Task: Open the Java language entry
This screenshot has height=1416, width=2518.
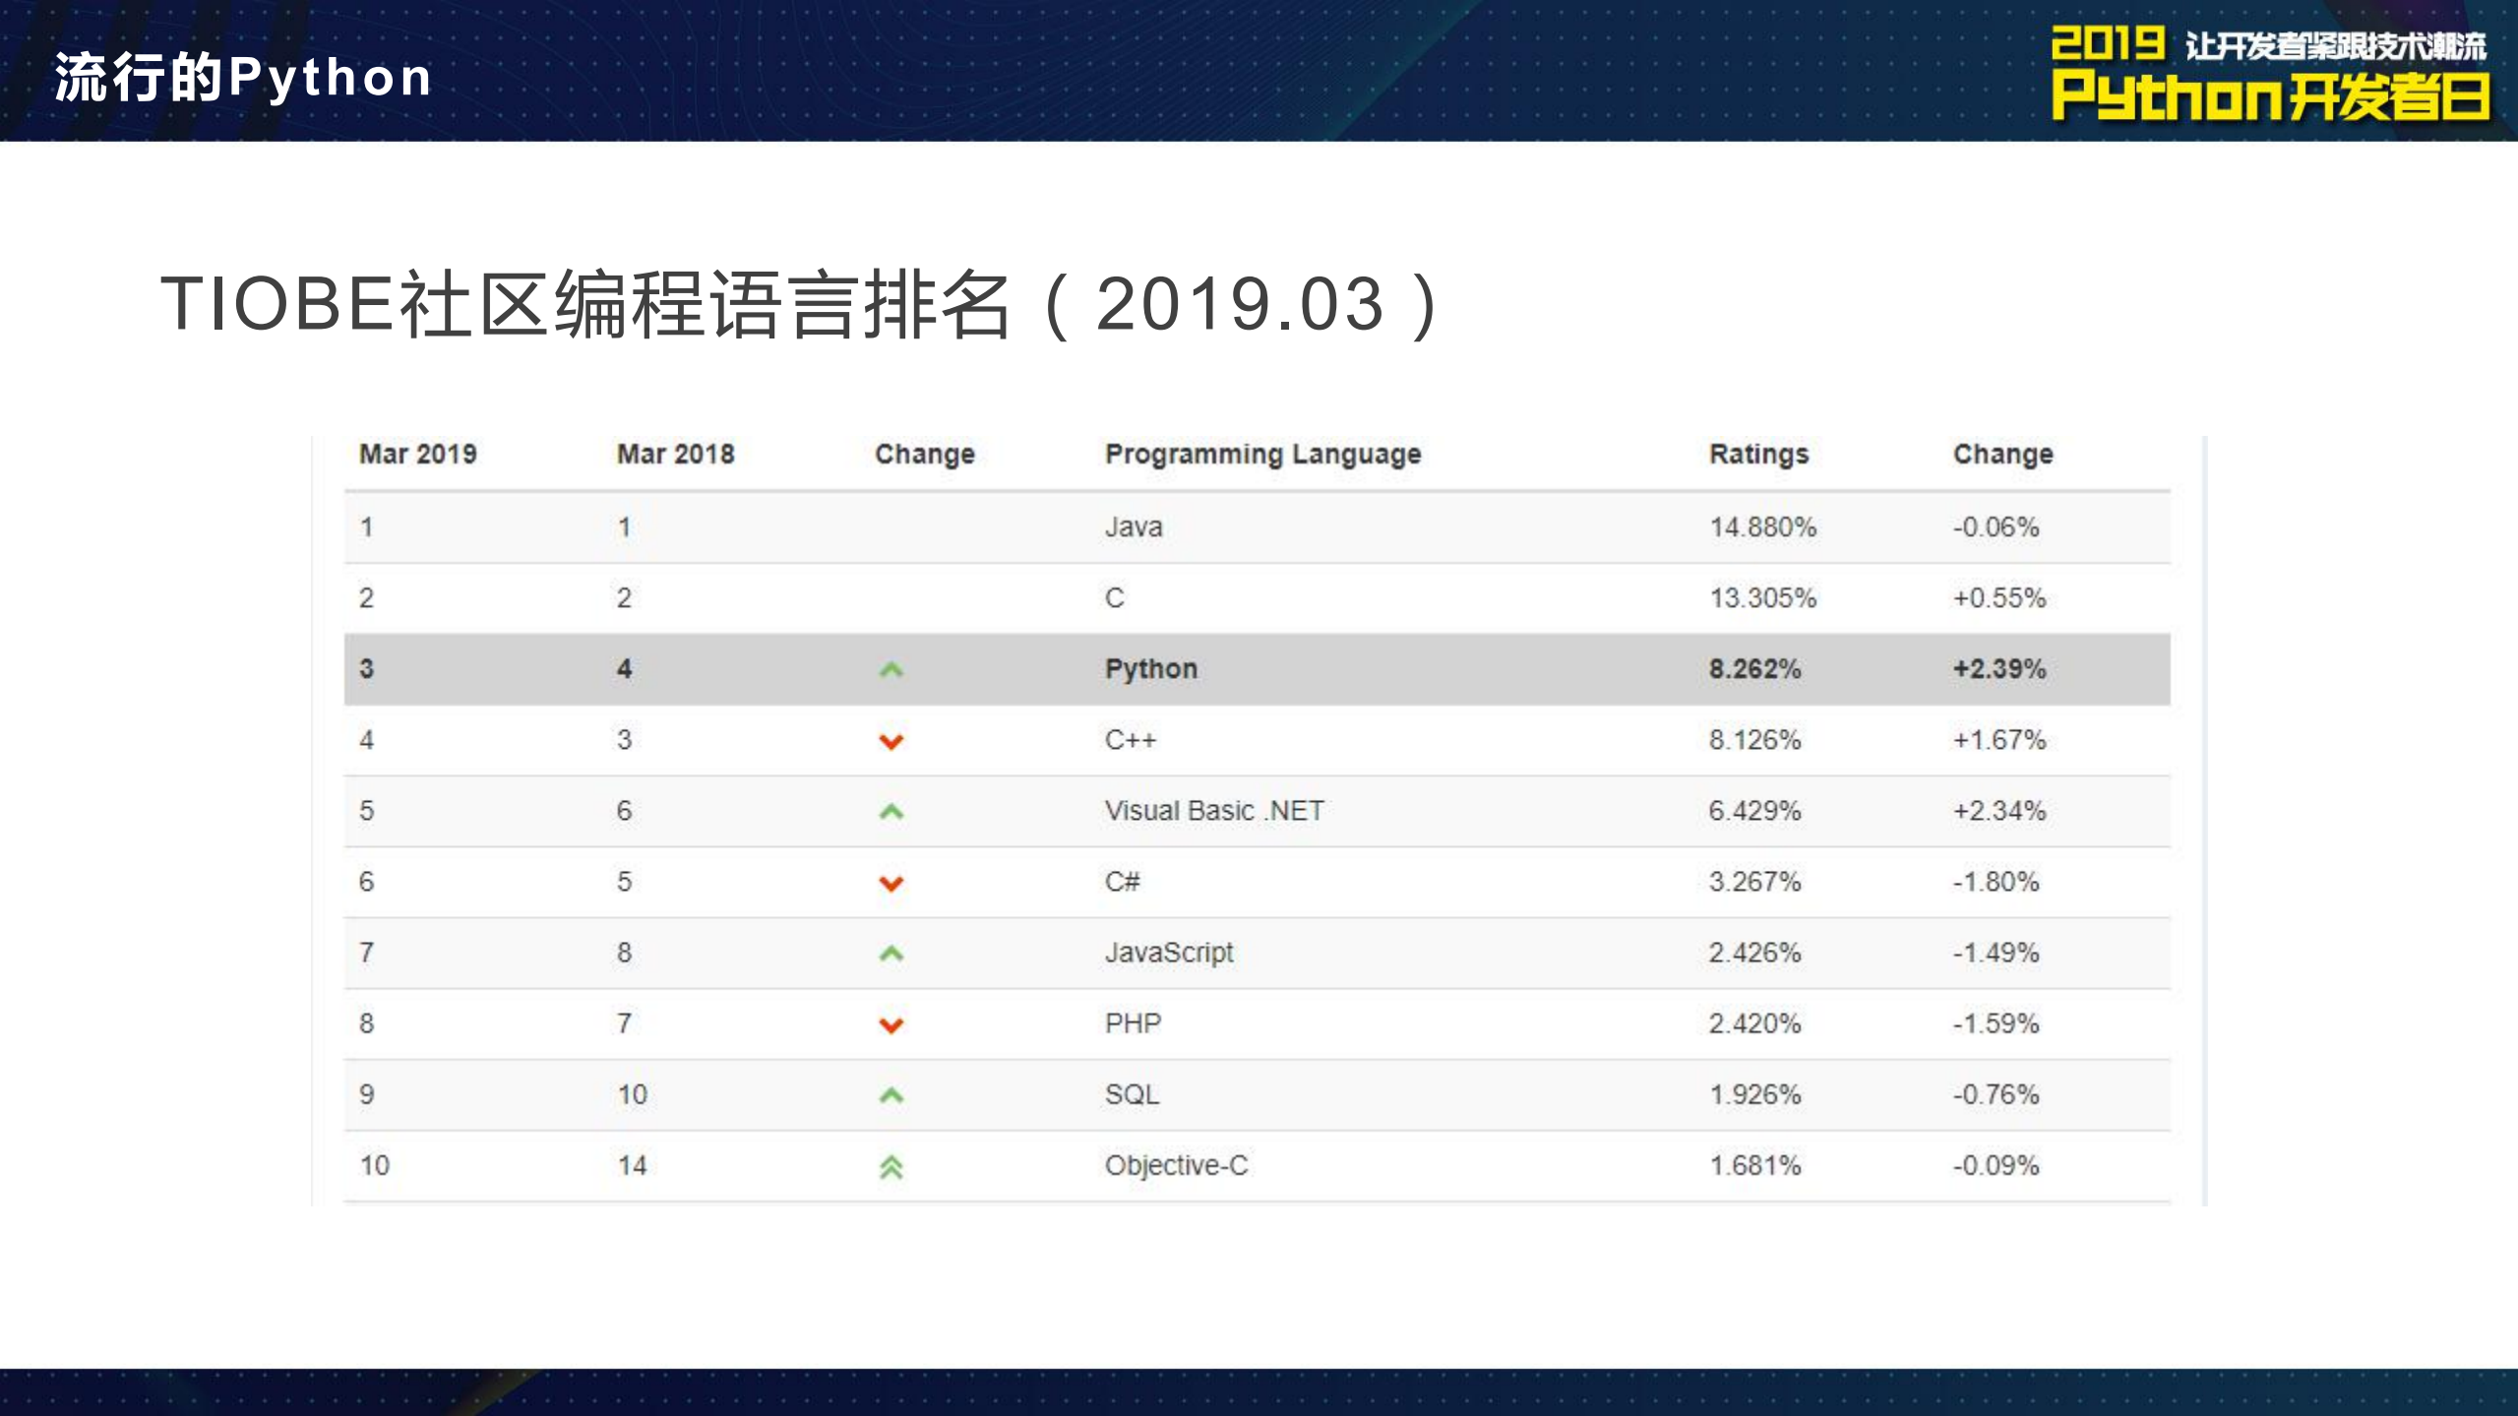Action: [x=1132, y=526]
